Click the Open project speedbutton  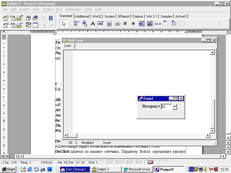[6, 18]
